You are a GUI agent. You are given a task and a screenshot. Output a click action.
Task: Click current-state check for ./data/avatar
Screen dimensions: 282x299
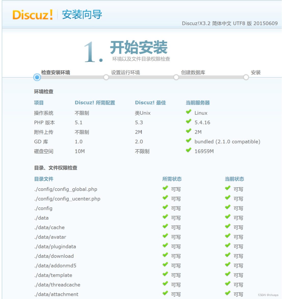pyautogui.click(x=228, y=236)
